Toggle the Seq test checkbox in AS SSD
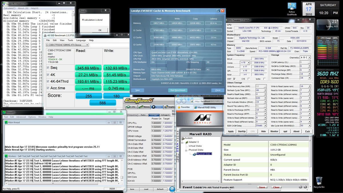The width and height of the screenshot is (343, 193). 48,68
